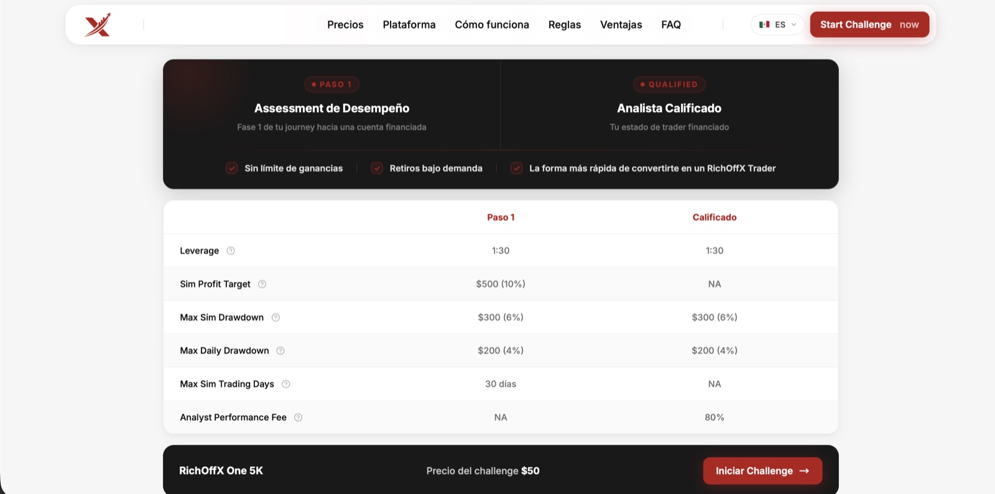Click the 30 días value

(501, 384)
